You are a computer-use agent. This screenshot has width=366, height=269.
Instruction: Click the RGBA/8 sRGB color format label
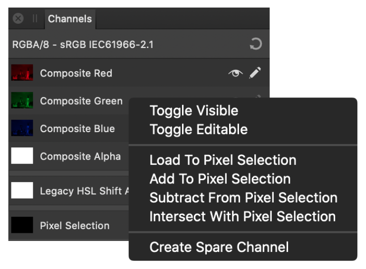tap(83, 45)
